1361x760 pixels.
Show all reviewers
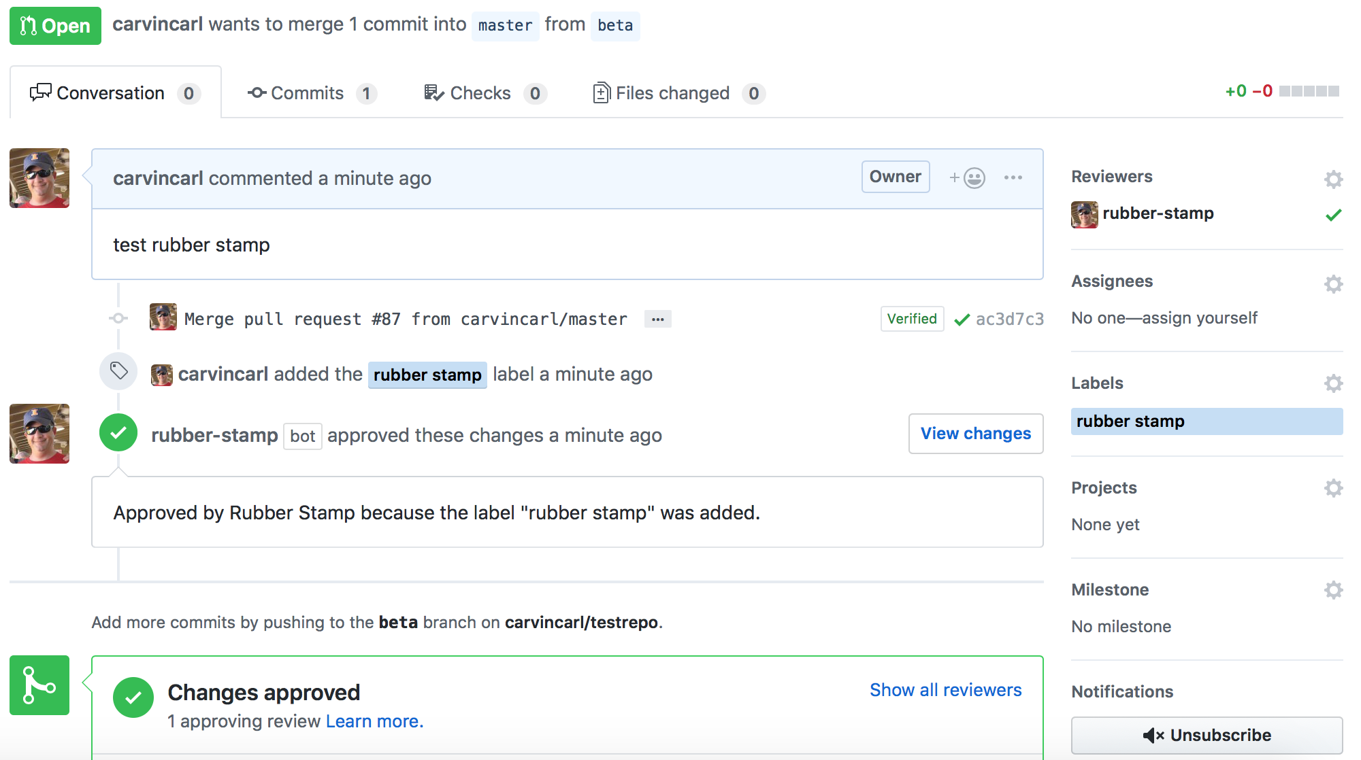tap(945, 690)
